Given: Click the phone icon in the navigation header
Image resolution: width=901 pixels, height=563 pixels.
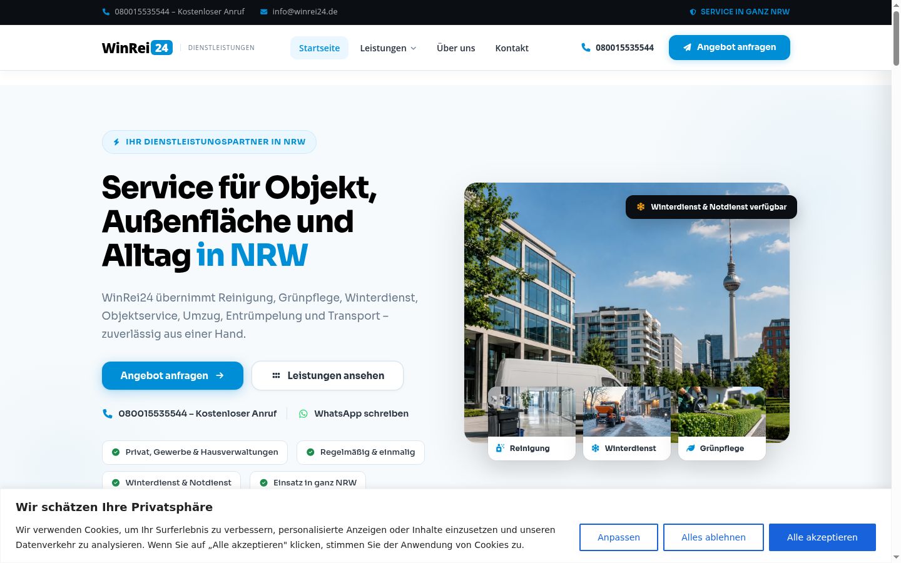Looking at the screenshot, I should click(586, 48).
